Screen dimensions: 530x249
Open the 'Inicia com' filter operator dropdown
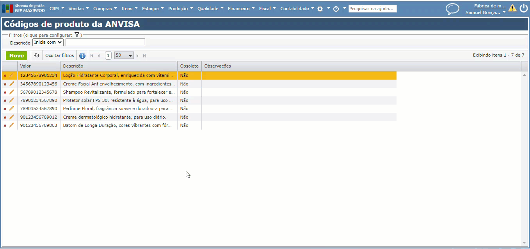click(x=48, y=42)
